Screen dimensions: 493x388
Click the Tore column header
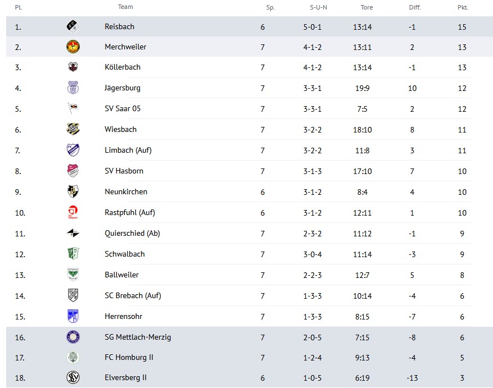coord(367,7)
